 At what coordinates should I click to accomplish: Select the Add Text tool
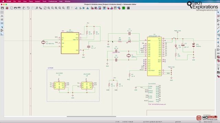click(x=218, y=69)
